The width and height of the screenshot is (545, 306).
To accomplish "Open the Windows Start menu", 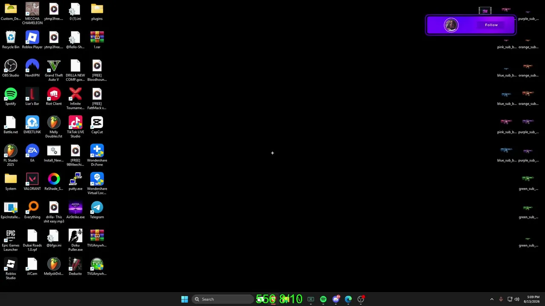I will (184, 299).
